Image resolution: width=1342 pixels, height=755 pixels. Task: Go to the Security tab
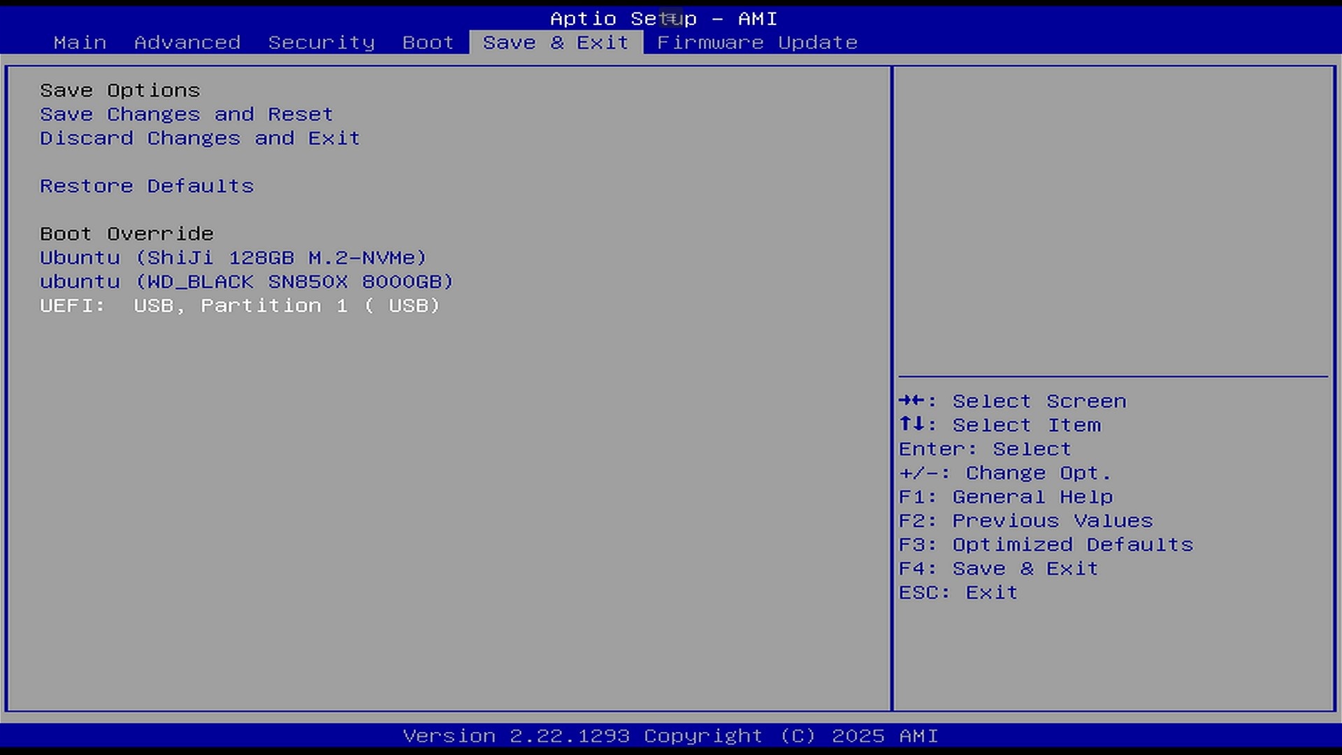pyautogui.click(x=322, y=43)
